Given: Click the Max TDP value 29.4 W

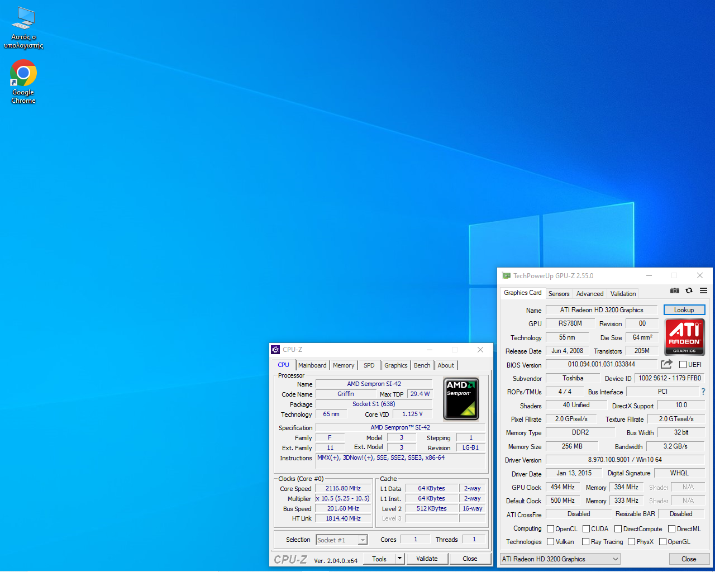Looking at the screenshot, I should coord(420,394).
